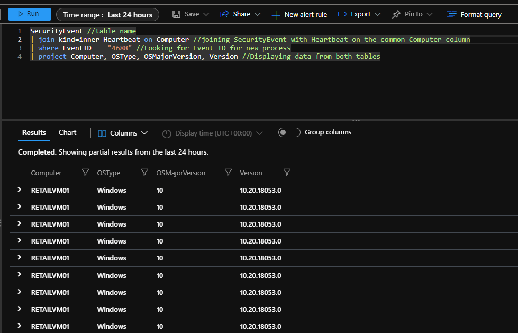The height and width of the screenshot is (333, 518).
Task: Run the query
Action: coord(29,14)
